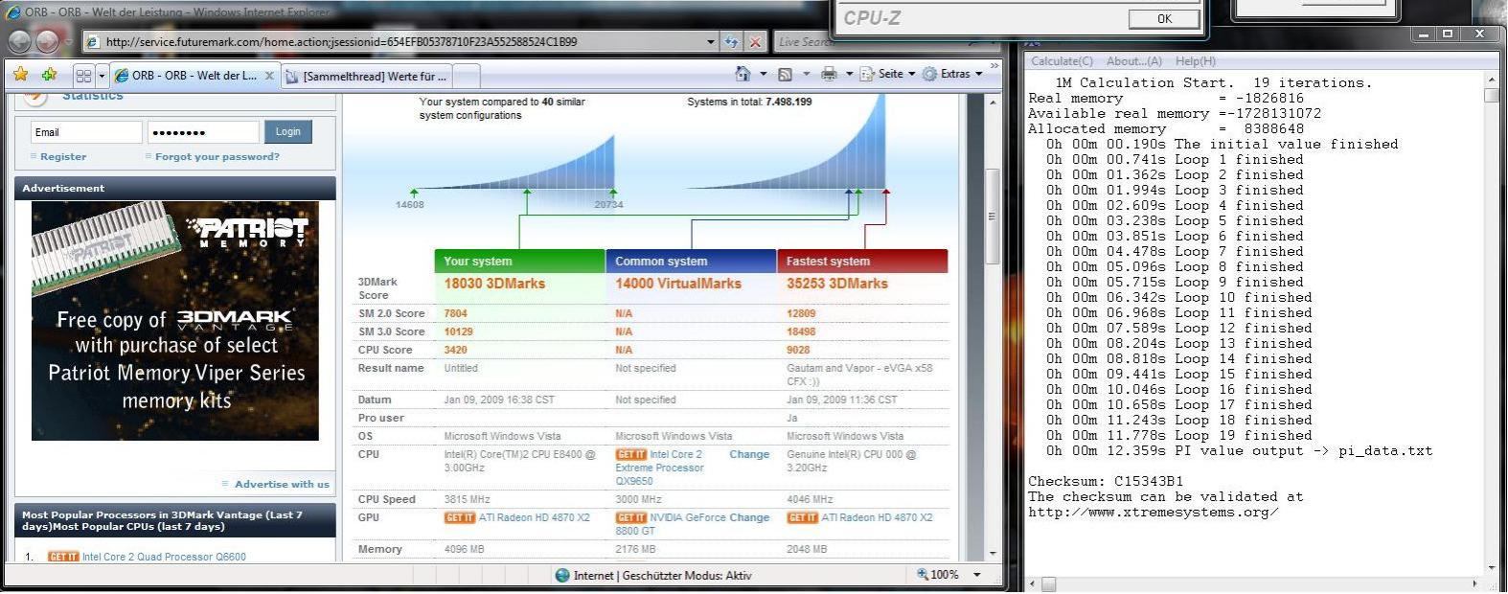The image size is (1508, 594).
Task: Refresh the page using the address bar refresh icon
Action: point(733,41)
